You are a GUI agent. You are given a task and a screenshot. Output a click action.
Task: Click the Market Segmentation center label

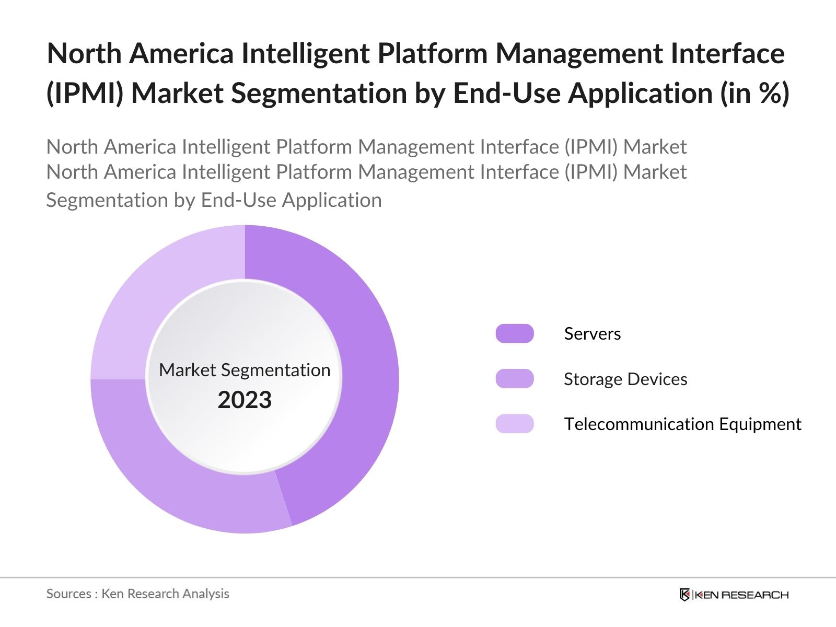pos(245,370)
